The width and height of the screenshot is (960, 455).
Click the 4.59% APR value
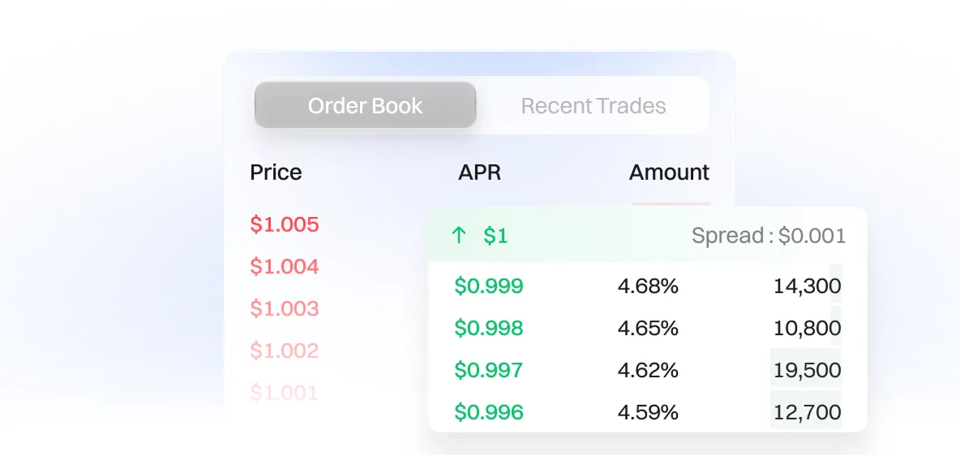[648, 412]
